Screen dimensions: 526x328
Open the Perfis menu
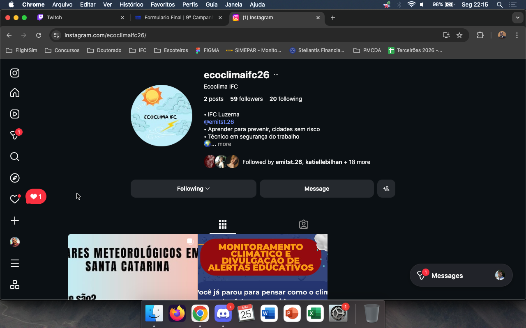(x=190, y=5)
